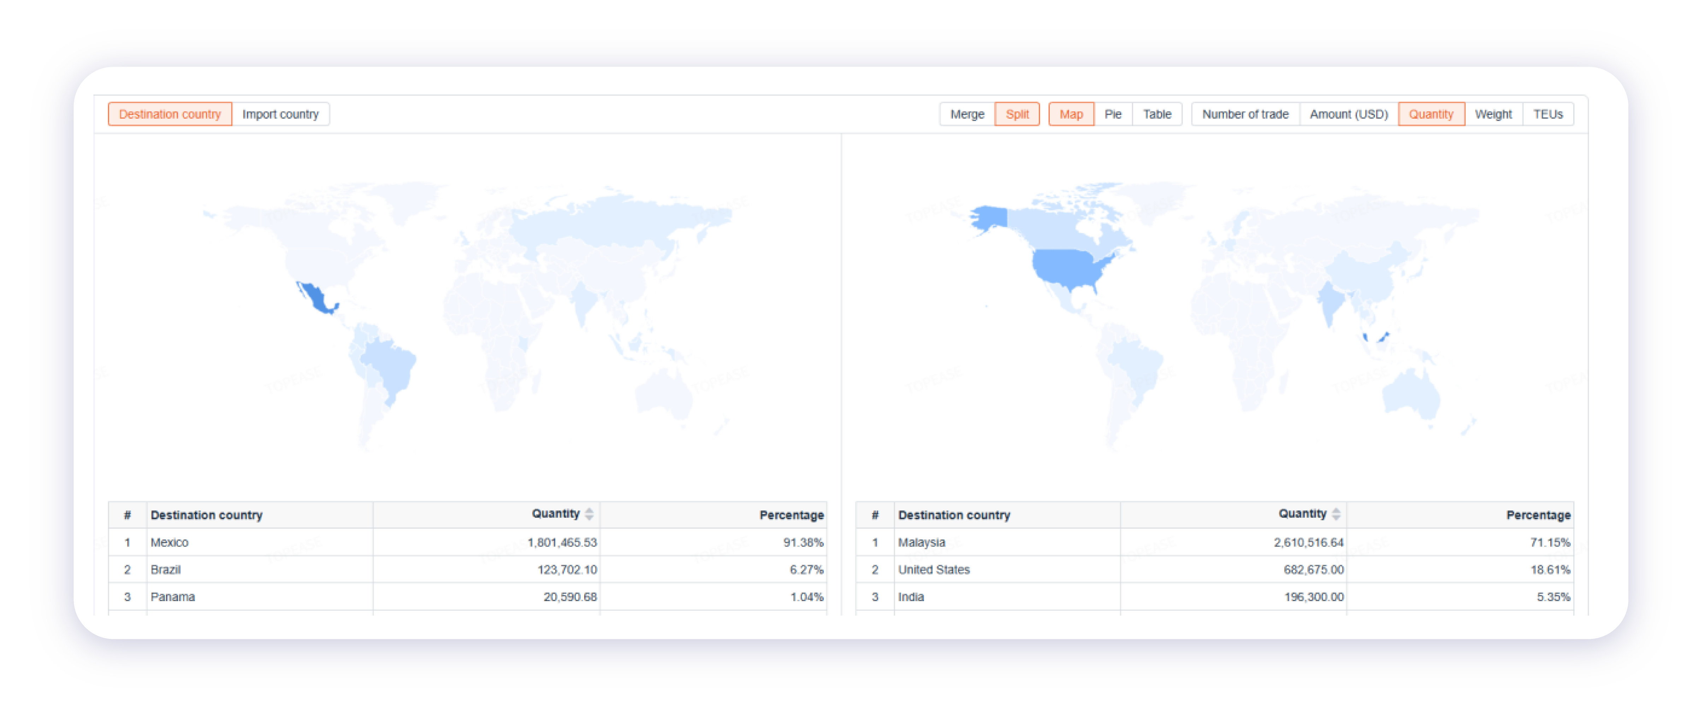Screen dimensions: 1693x706
Task: Select the Quantity metric button
Action: pyautogui.click(x=1431, y=114)
